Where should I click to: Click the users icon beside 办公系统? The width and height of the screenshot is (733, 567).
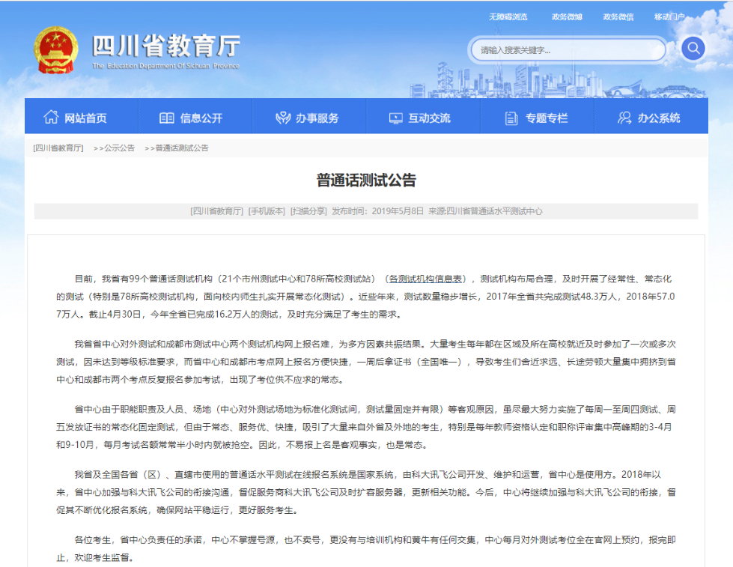tap(624, 118)
